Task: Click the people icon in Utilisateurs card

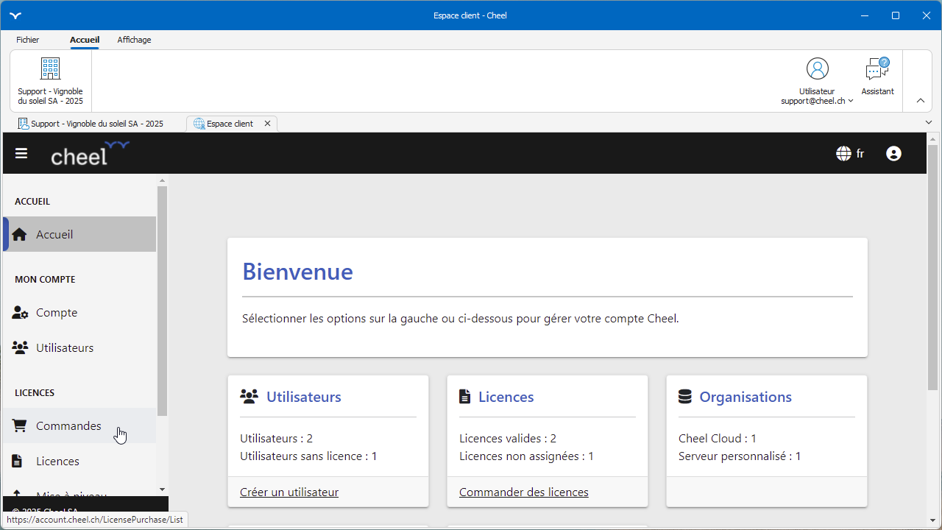Action: pyautogui.click(x=249, y=397)
